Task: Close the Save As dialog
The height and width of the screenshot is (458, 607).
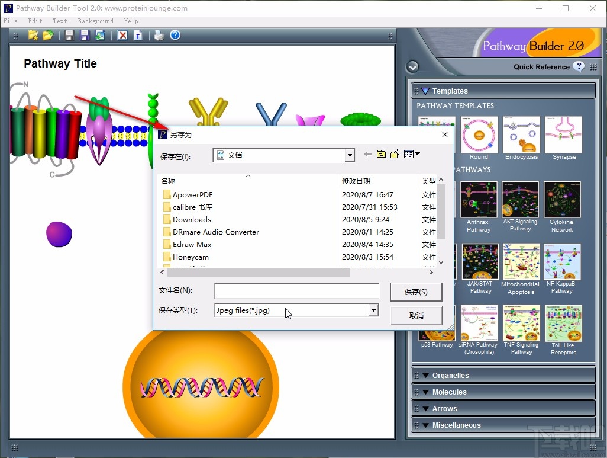Action: click(x=445, y=134)
